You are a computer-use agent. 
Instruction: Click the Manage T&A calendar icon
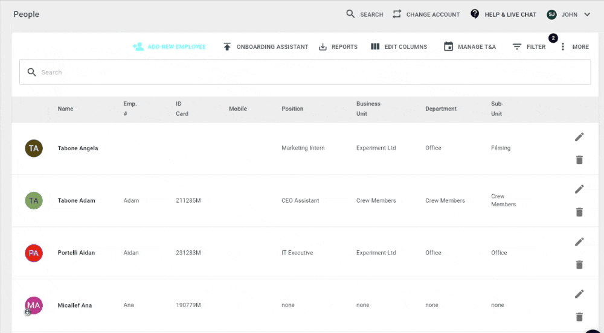pos(448,46)
